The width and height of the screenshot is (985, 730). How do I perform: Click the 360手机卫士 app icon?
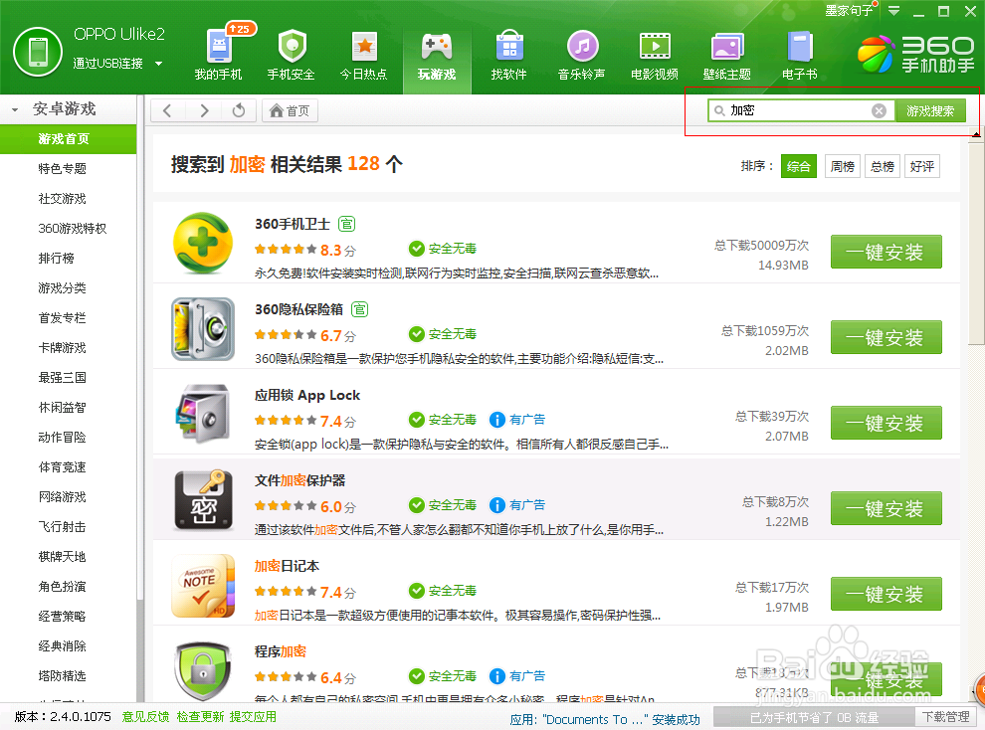[203, 243]
